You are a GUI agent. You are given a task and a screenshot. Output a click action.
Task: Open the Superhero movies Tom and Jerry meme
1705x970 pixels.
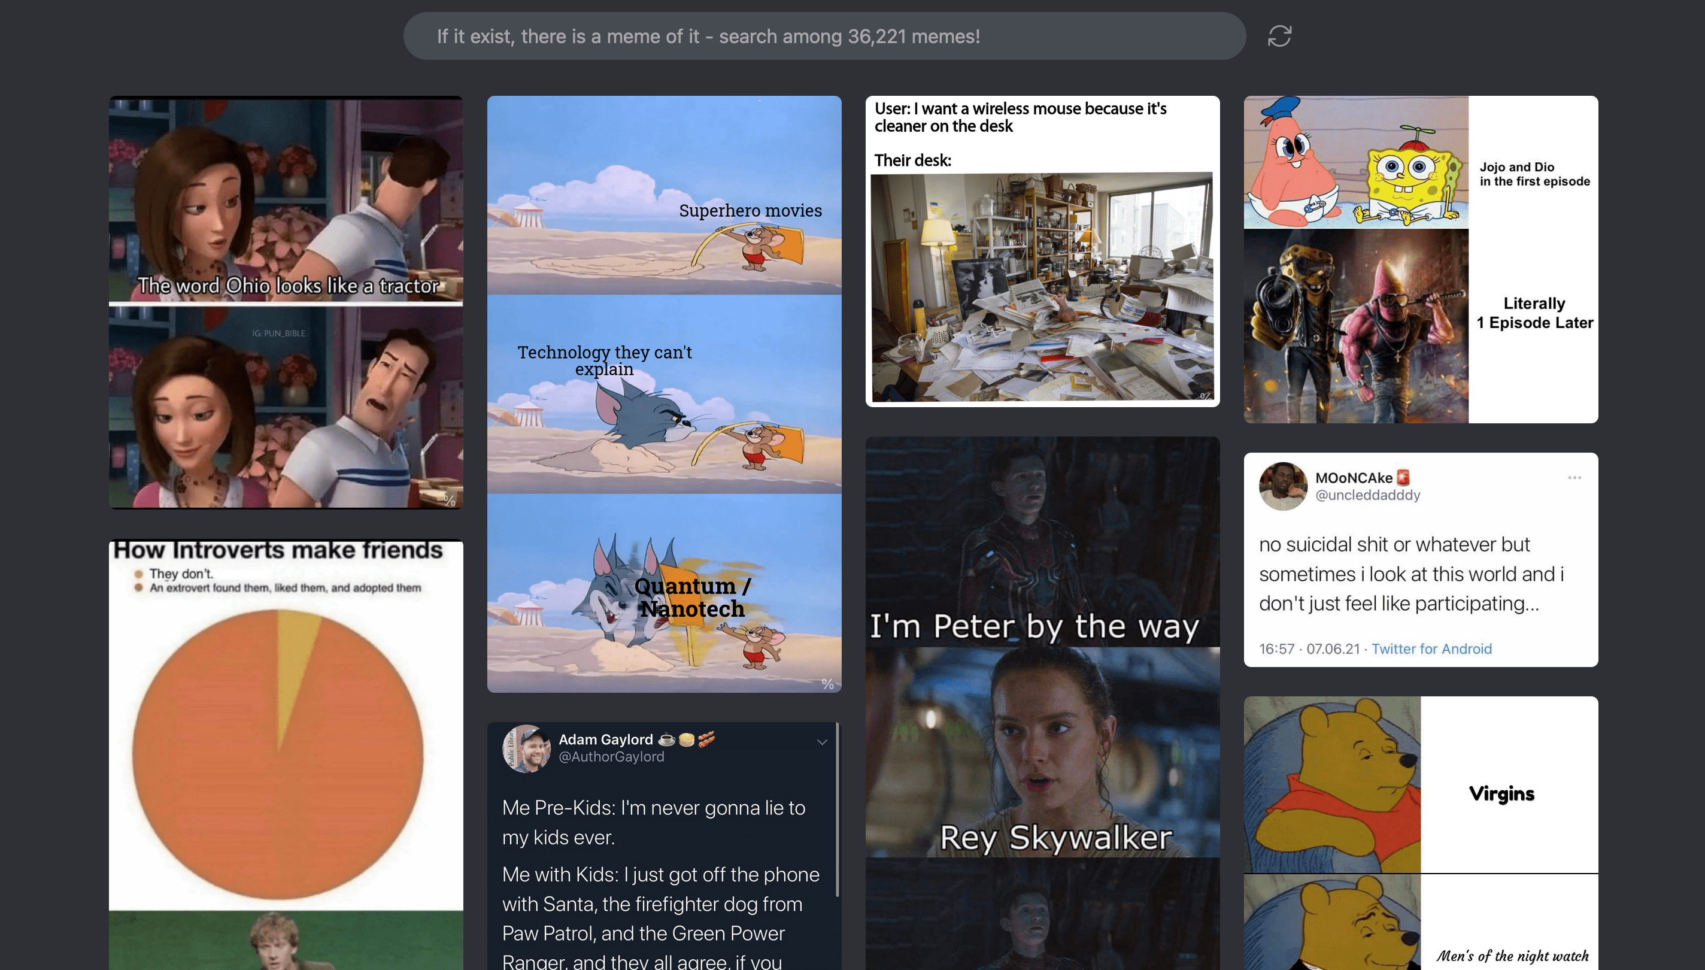tap(664, 395)
